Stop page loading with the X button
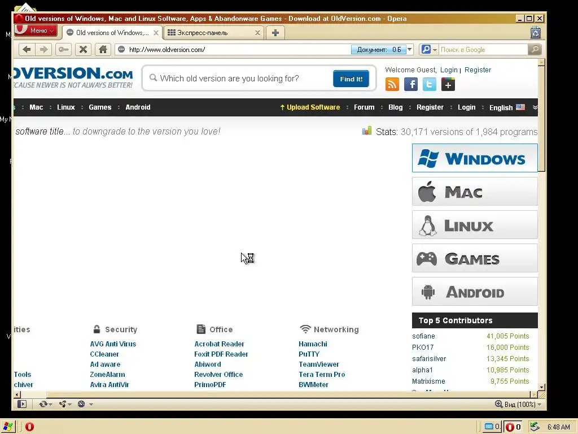 pos(84,50)
